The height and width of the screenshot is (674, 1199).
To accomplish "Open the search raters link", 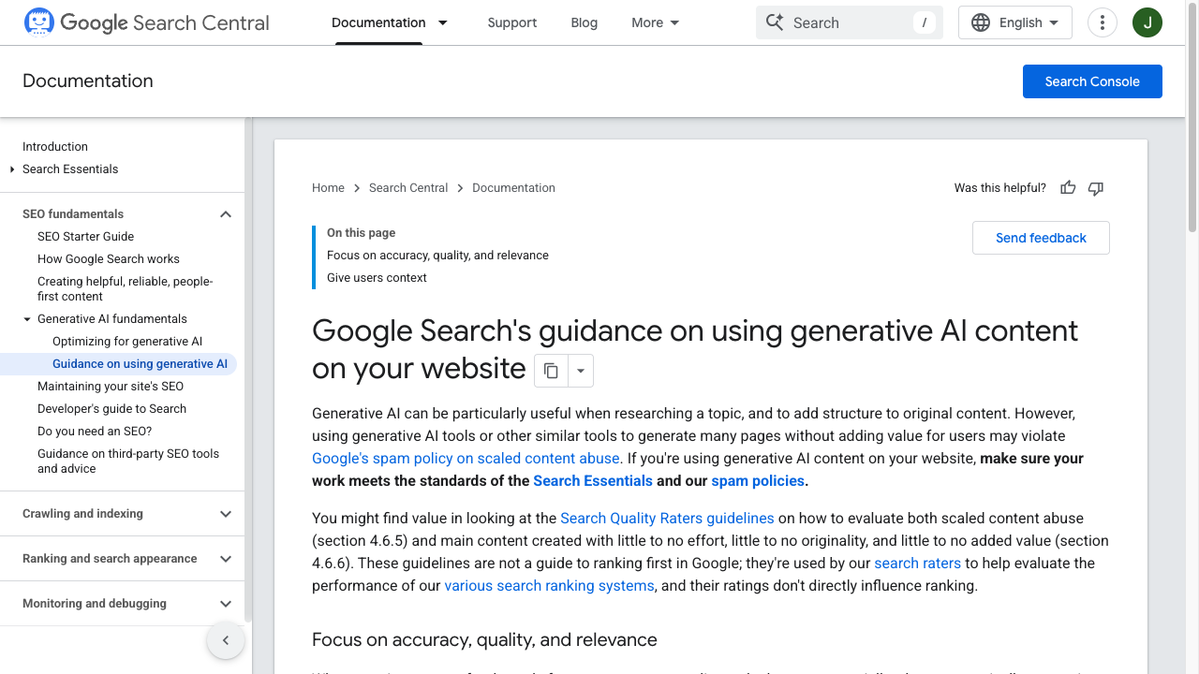I will coord(917,564).
